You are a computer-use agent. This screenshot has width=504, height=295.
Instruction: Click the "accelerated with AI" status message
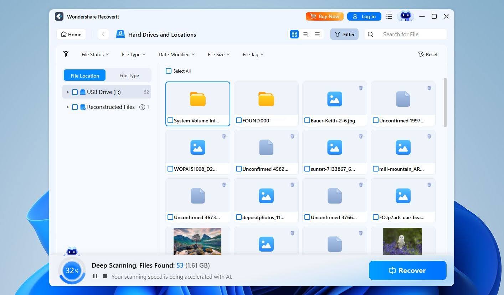coord(172,276)
